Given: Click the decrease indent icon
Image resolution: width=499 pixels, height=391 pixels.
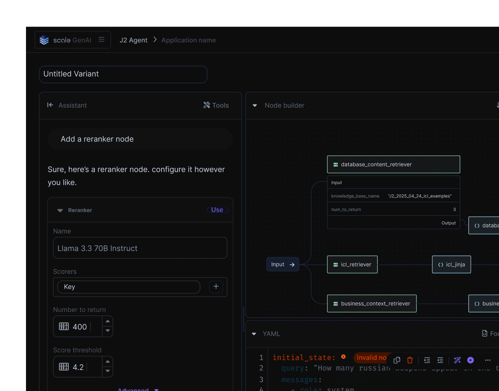Looking at the screenshot, I should [x=440, y=360].
